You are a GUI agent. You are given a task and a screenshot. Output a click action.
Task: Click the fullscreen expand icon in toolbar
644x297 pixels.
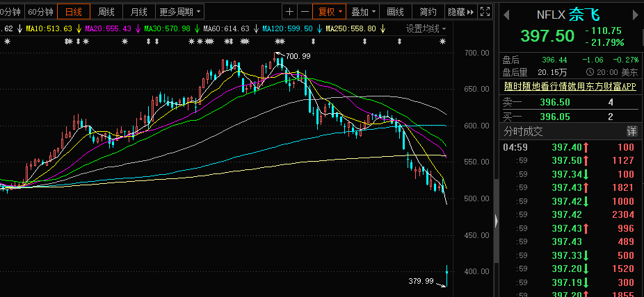(485, 12)
